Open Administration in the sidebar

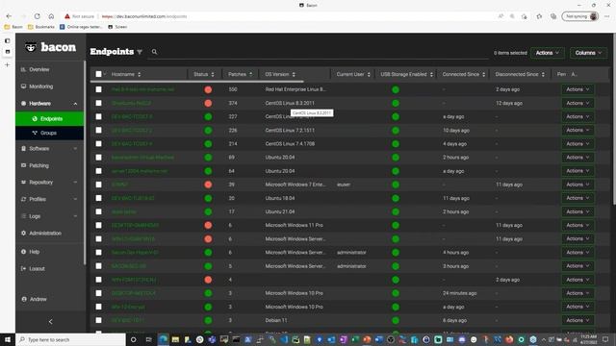41,234
